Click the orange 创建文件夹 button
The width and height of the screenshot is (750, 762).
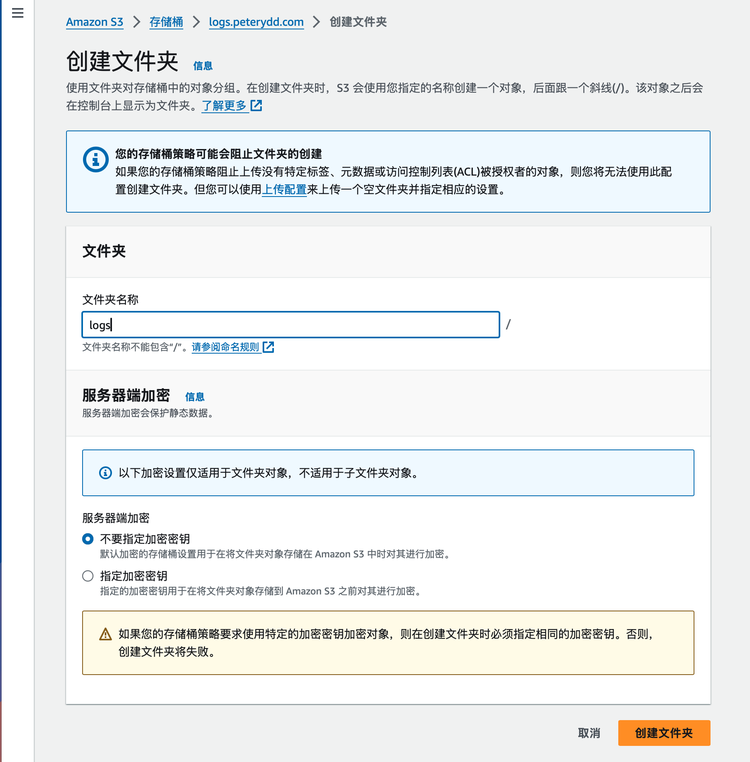click(663, 733)
